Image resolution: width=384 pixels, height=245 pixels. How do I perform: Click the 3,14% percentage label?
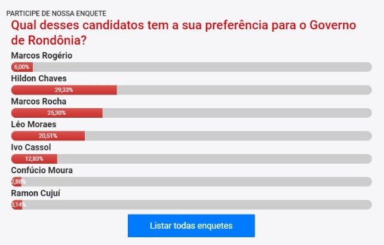(x=19, y=205)
